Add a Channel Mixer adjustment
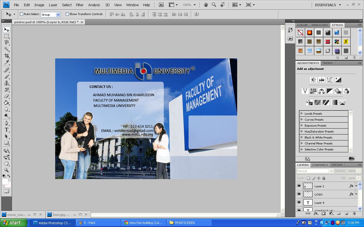 [346, 91]
